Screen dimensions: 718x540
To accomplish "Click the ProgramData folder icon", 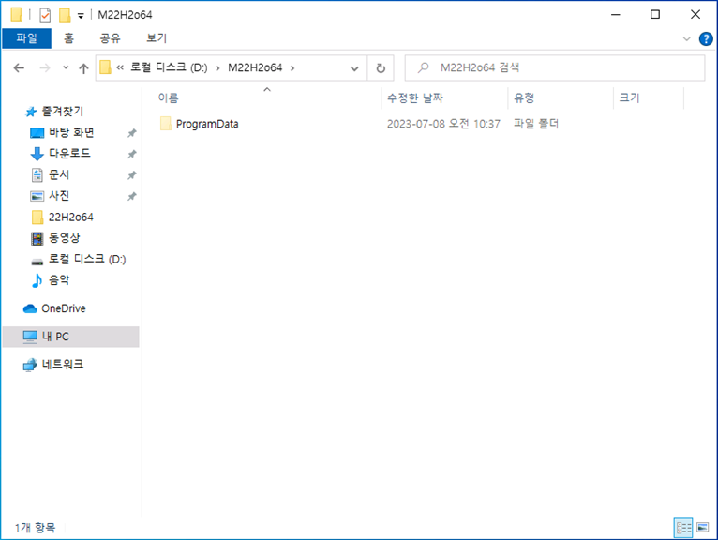I will click(x=166, y=124).
